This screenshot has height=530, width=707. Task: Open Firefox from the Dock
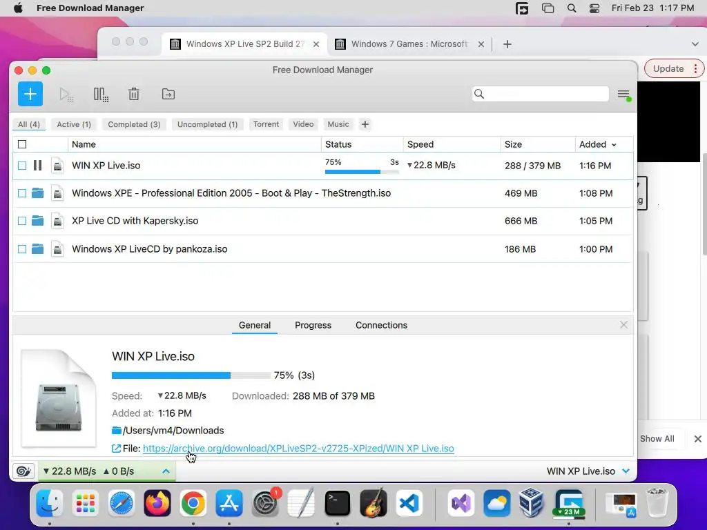157,503
